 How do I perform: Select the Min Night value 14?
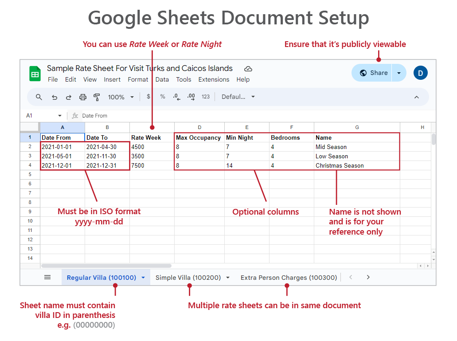[x=247, y=165]
